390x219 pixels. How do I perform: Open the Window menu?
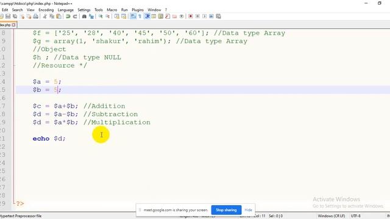[x=154, y=10]
